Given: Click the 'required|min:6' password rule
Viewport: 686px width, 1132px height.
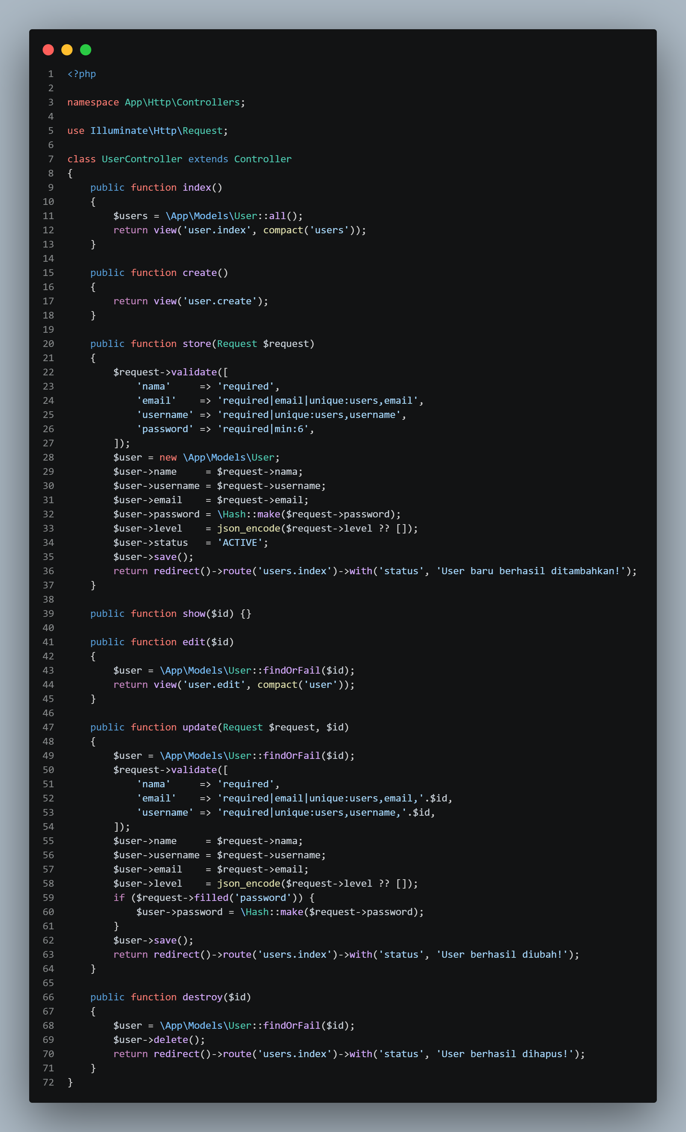Looking at the screenshot, I should coord(263,429).
